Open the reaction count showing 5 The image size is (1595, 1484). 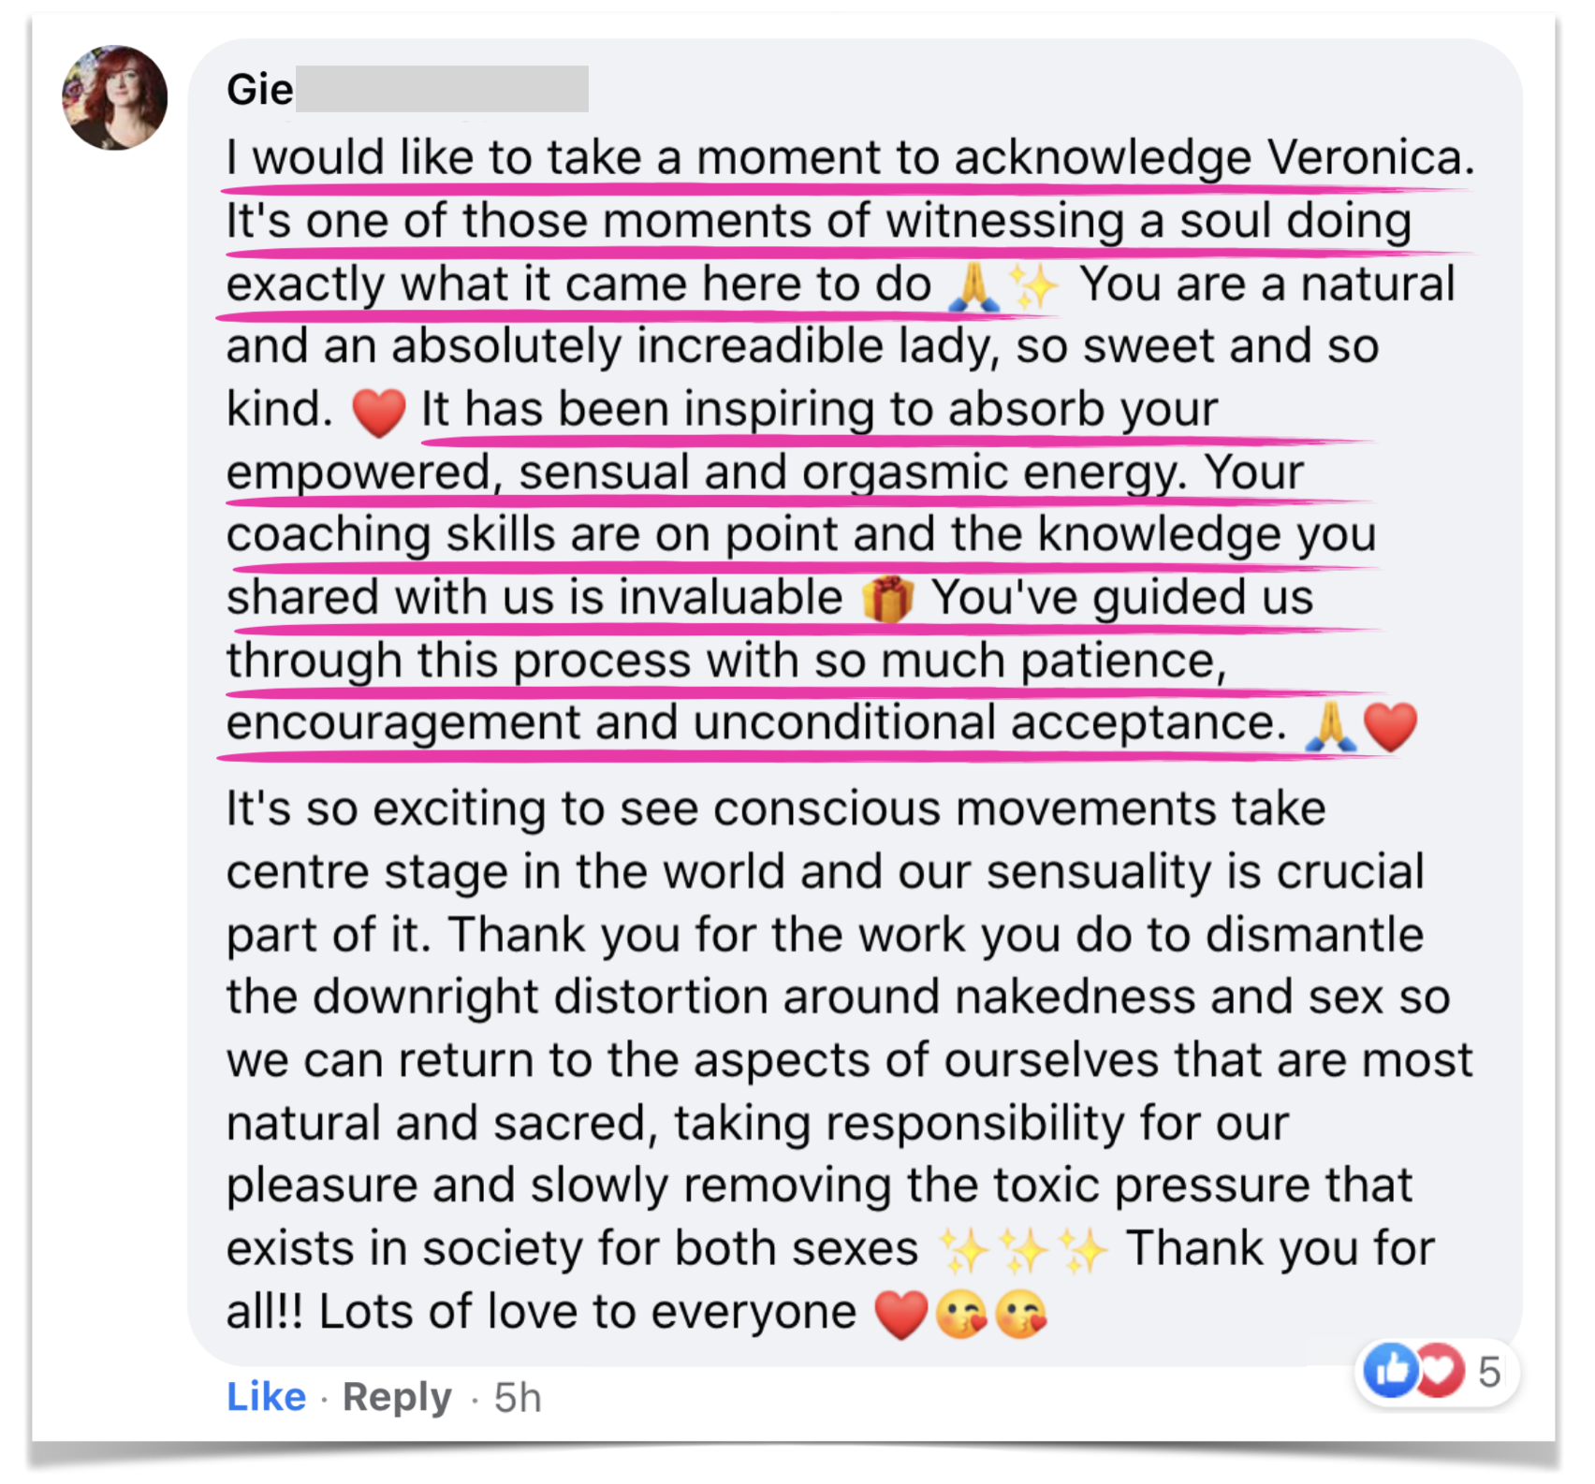(x=1489, y=1372)
